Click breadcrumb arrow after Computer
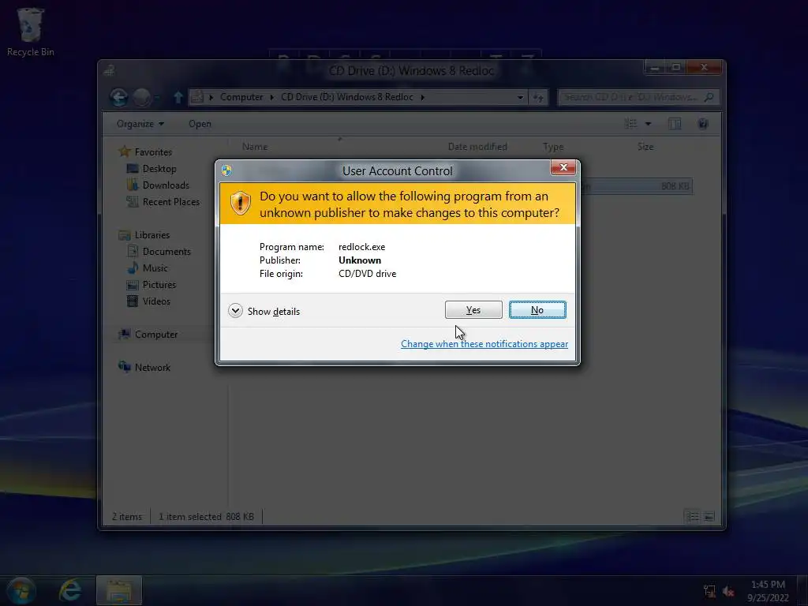 (272, 97)
